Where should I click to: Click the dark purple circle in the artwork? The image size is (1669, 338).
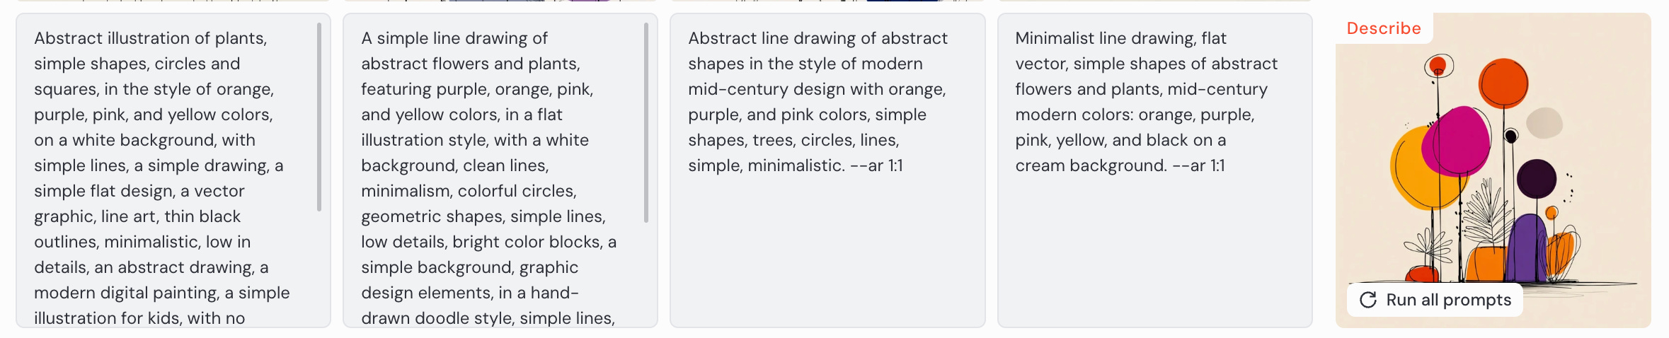1536,179
